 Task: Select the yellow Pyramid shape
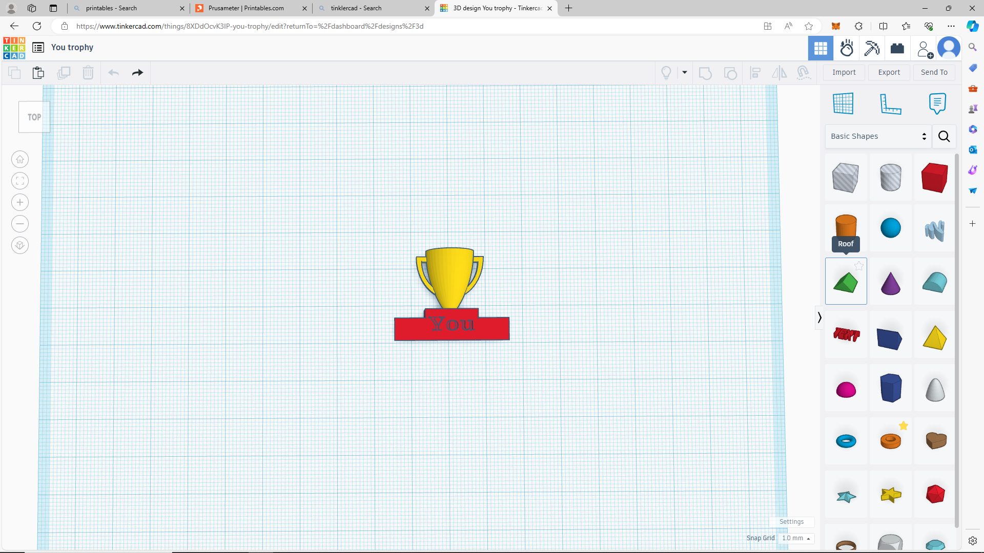pos(934,337)
